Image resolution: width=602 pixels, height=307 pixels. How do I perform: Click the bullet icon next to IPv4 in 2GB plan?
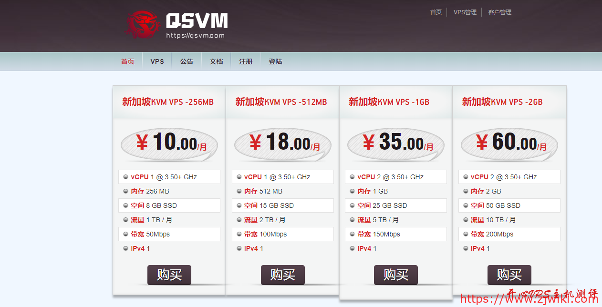(466, 248)
